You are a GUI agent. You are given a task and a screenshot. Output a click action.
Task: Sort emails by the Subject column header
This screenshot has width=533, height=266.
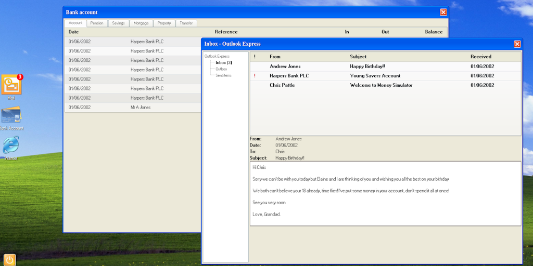click(358, 57)
